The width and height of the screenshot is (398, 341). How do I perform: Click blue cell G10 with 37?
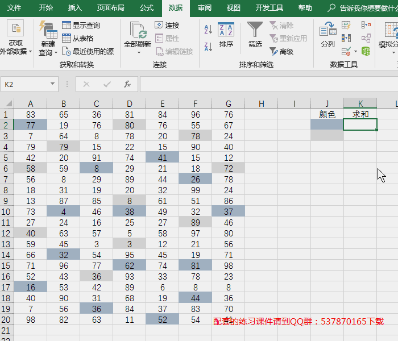tap(228, 211)
